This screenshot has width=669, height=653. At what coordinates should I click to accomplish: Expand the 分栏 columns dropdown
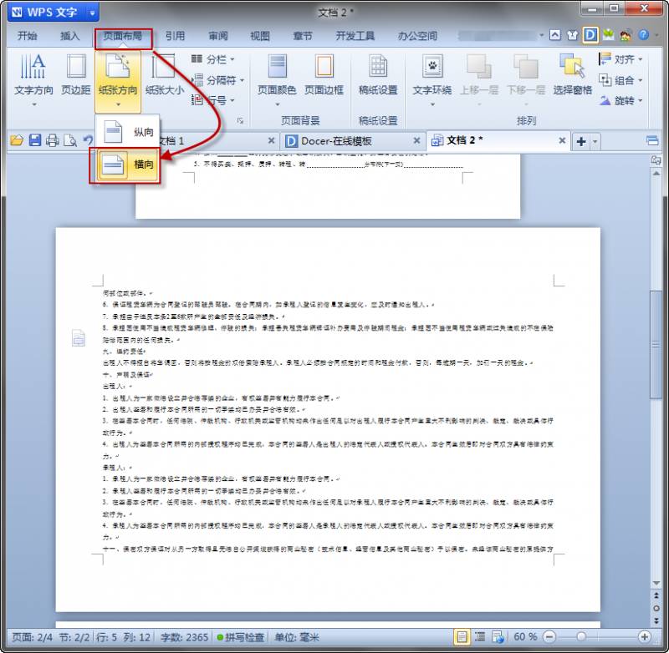click(x=214, y=60)
